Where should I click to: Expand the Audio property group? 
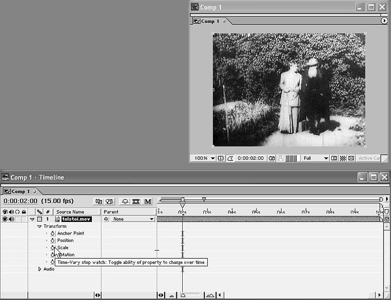(x=40, y=269)
